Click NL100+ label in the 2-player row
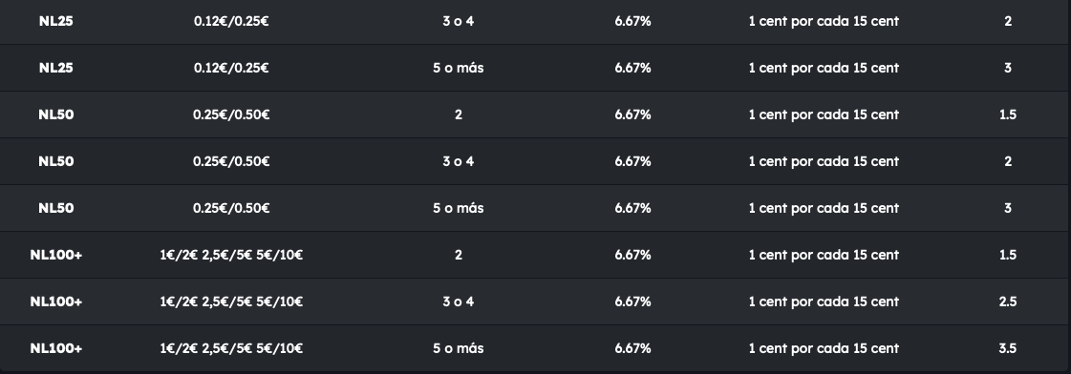1071x374 pixels. tap(56, 255)
